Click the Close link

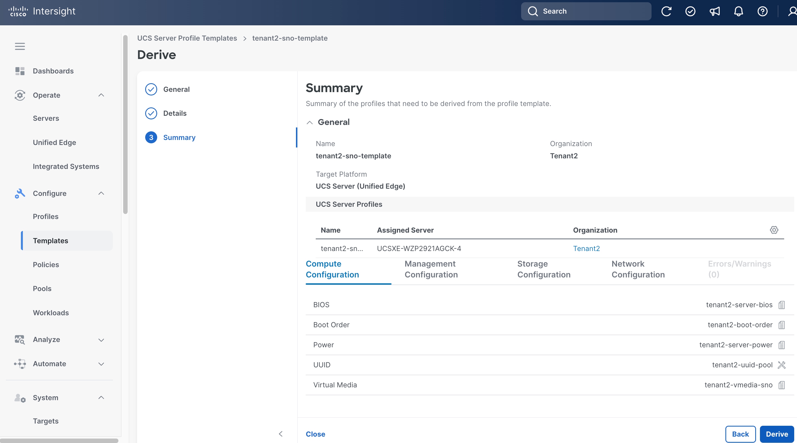tap(315, 434)
